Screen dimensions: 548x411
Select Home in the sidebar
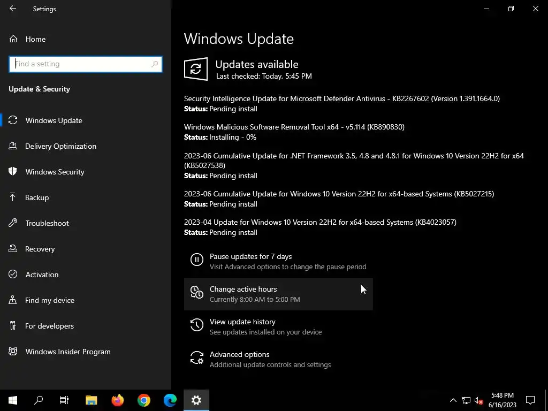coord(86,39)
